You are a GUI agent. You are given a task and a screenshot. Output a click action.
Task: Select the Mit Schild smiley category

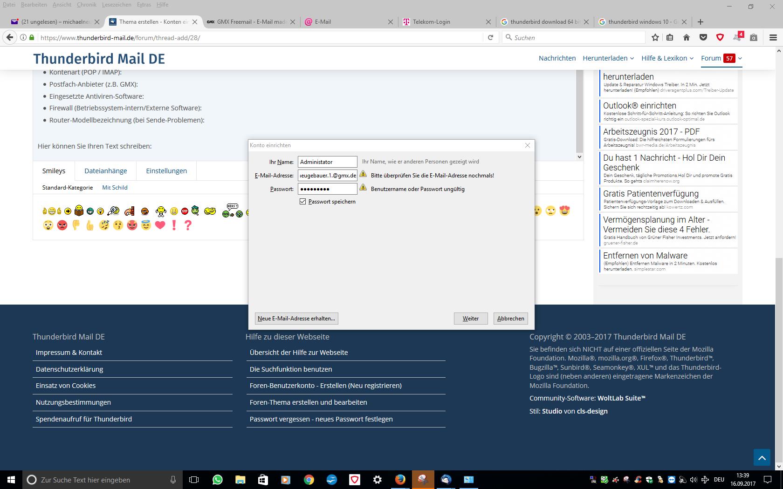pyautogui.click(x=115, y=188)
